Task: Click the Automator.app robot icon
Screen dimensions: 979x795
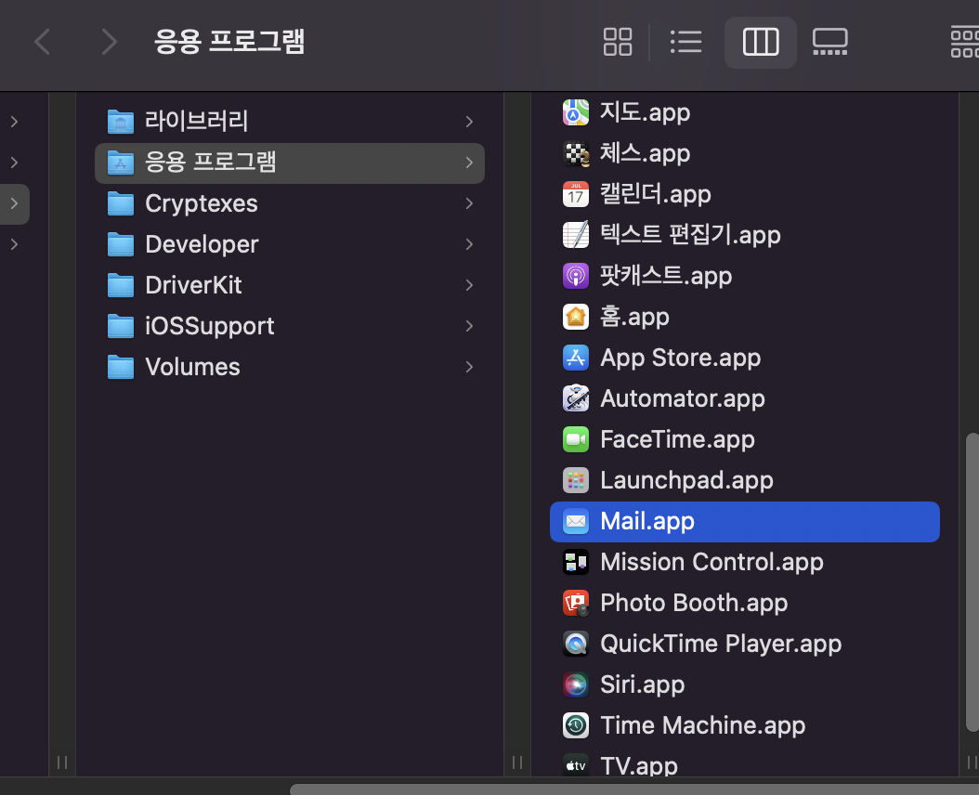Action: (576, 398)
